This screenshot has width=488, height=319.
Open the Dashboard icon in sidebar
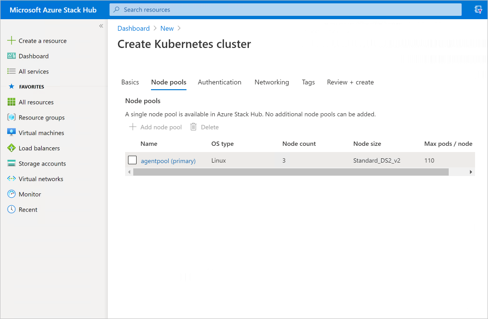click(12, 56)
